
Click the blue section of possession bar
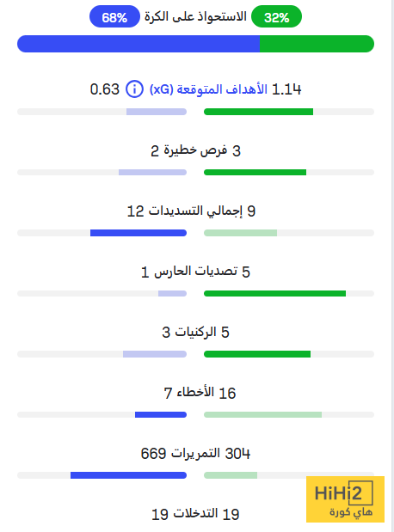click(139, 44)
